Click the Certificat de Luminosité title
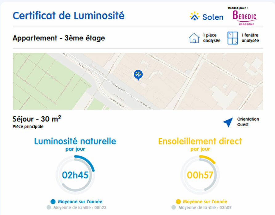 pyautogui.click(x=68, y=16)
